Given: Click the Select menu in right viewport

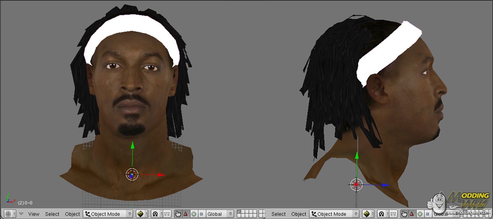Looking at the screenshot, I should (278, 214).
